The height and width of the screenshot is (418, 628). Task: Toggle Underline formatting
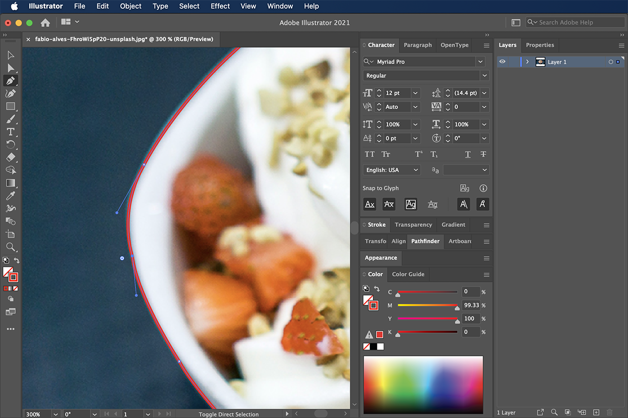tap(468, 154)
